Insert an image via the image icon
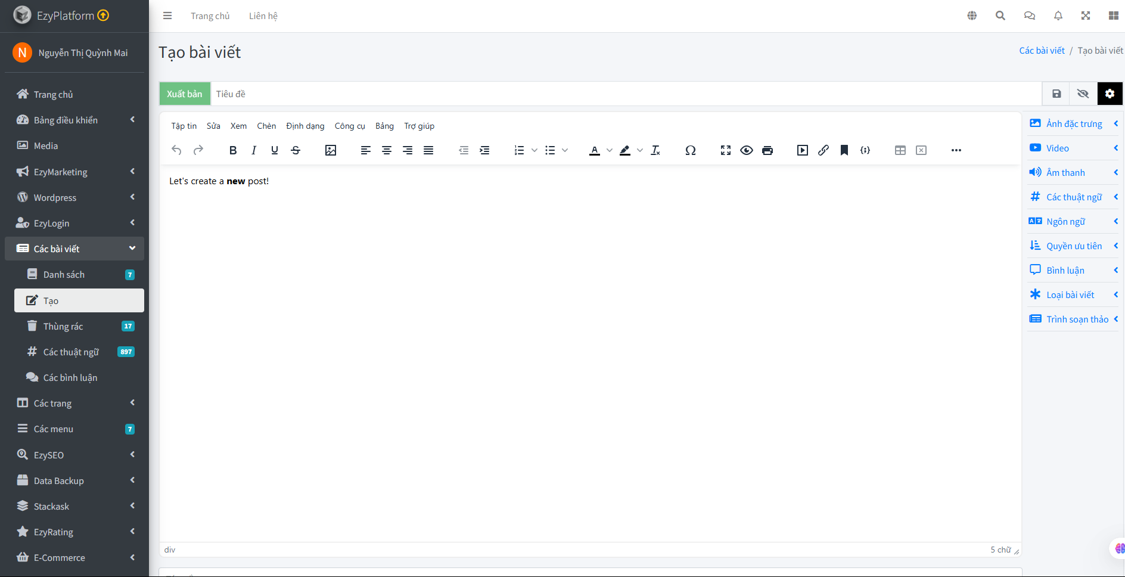1125x577 pixels. 331,150
